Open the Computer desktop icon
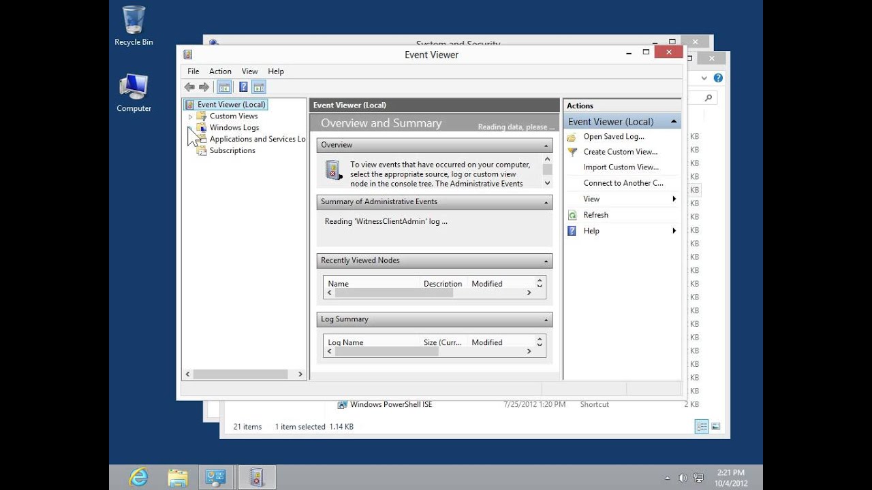872x490 pixels. (x=134, y=93)
